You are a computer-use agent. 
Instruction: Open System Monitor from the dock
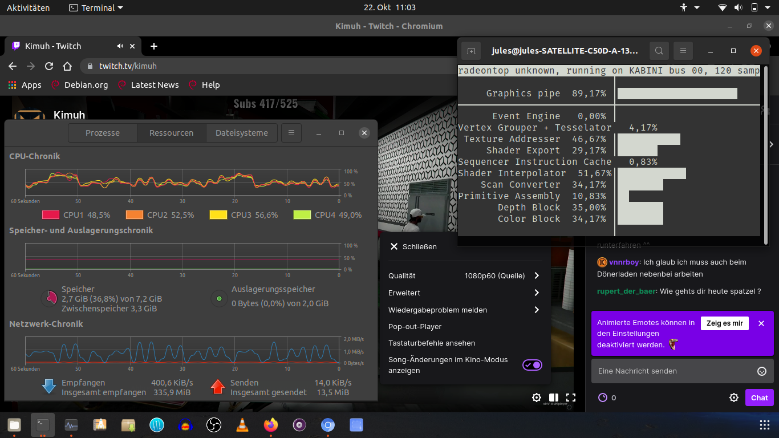coord(71,425)
